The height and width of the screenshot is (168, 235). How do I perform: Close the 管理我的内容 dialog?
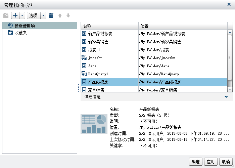pos(229,4)
